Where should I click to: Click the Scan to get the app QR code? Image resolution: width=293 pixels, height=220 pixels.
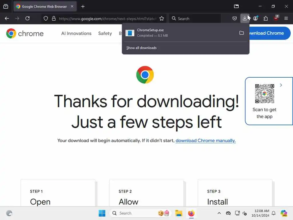coord(265,94)
